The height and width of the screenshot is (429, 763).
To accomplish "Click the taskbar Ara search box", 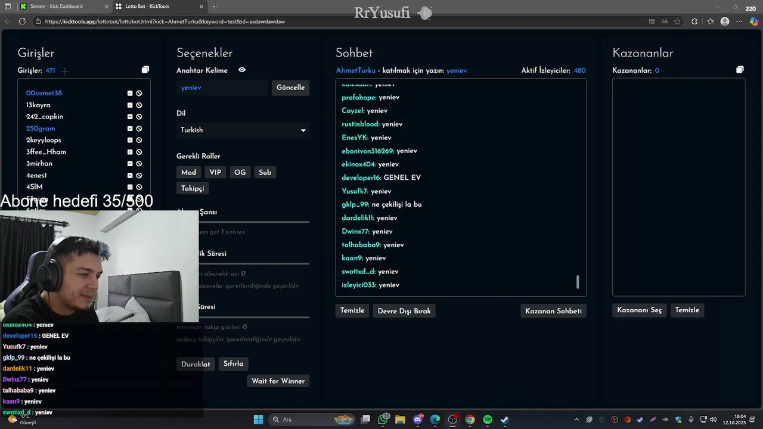I will [x=312, y=419].
